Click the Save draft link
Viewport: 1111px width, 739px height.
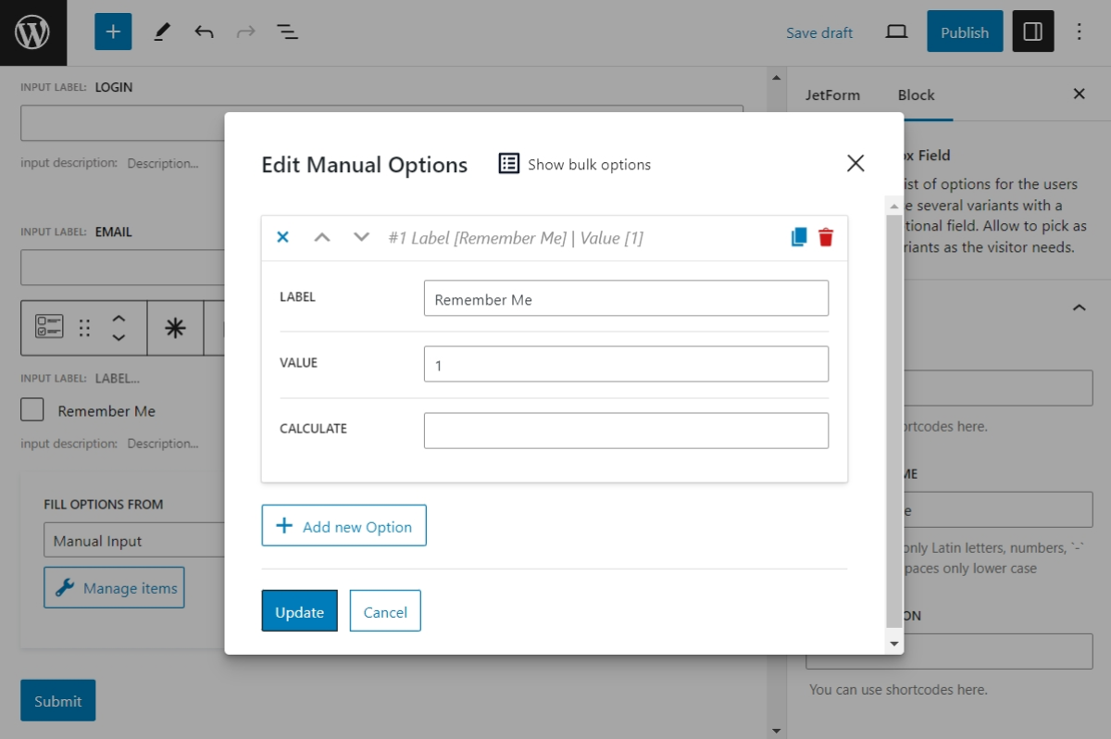point(818,31)
